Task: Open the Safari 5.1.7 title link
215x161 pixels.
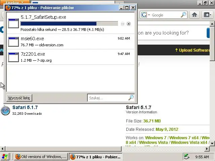Action: [25, 107]
